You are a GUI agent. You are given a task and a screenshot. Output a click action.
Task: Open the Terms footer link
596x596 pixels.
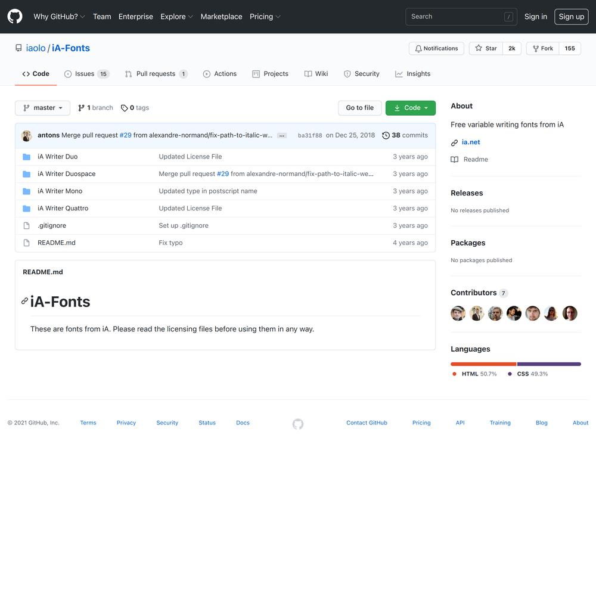[x=88, y=423]
